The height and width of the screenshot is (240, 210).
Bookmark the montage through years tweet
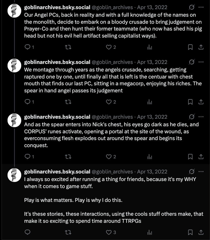click(190, 102)
